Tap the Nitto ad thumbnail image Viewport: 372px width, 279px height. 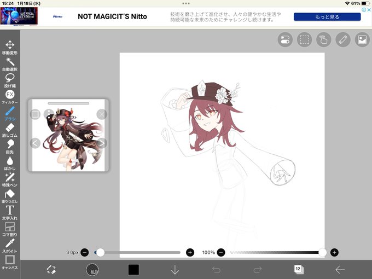click(x=19, y=16)
